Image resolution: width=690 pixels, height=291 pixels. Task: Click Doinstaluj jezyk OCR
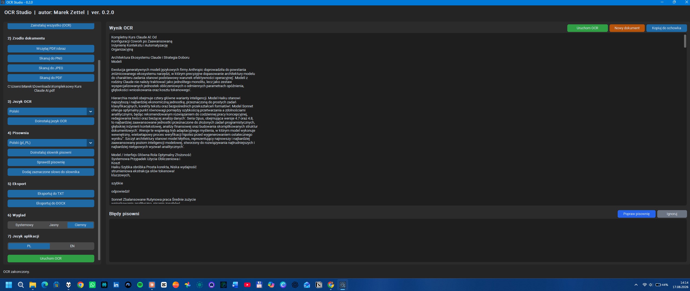(51, 121)
